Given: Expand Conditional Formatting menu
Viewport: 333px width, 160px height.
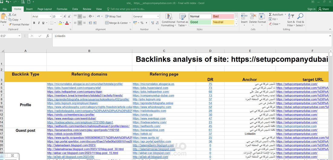Looking at the screenshot, I should (168, 20).
